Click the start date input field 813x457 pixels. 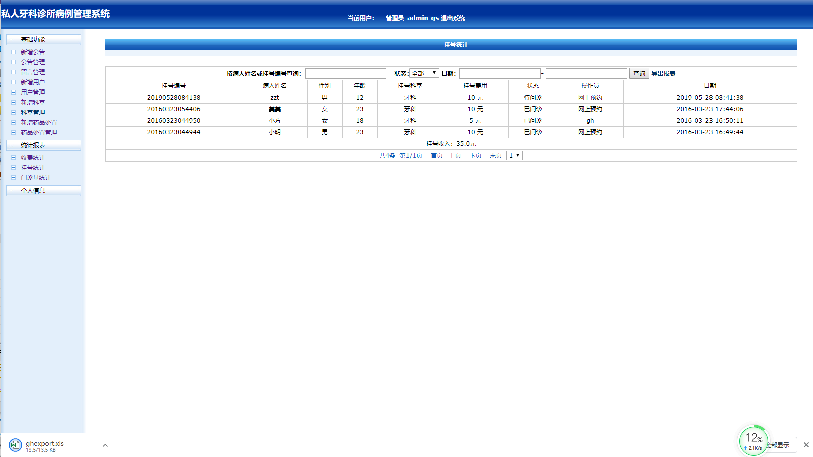click(499, 74)
